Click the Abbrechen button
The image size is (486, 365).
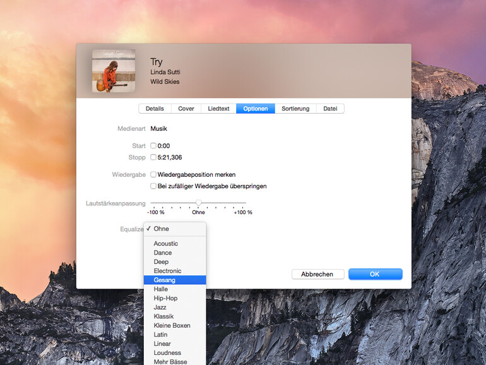317,274
